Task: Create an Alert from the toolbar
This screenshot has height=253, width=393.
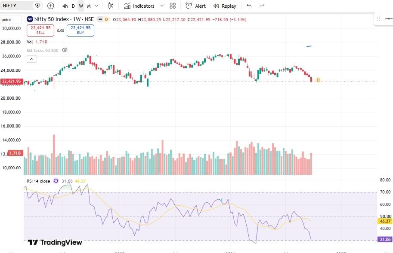Action: 196,6
